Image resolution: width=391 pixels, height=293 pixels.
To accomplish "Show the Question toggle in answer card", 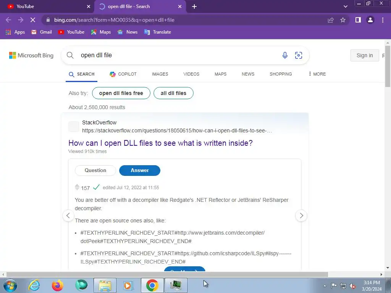I will click(95, 171).
